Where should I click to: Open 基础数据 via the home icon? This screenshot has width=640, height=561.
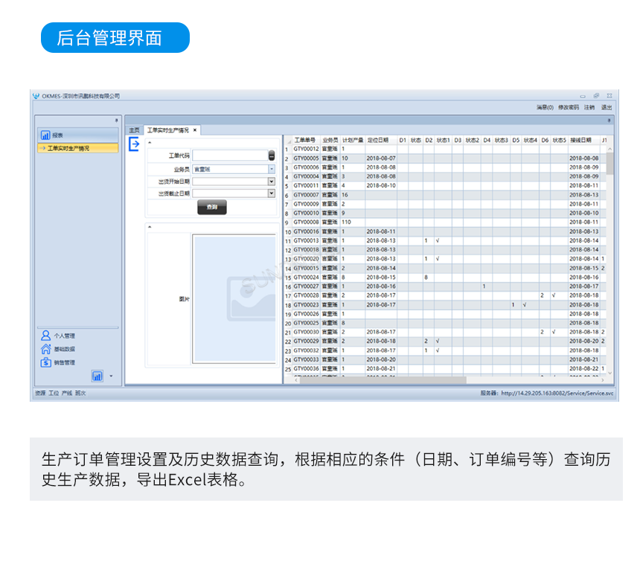pos(45,350)
